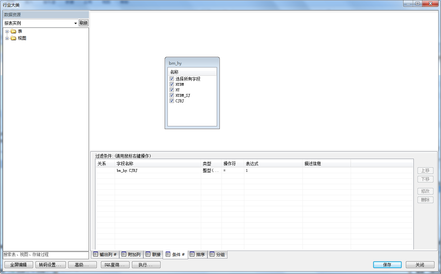Uncheck the 选择所有字段 checkbox
The height and width of the screenshot is (274, 441).
coord(172,79)
